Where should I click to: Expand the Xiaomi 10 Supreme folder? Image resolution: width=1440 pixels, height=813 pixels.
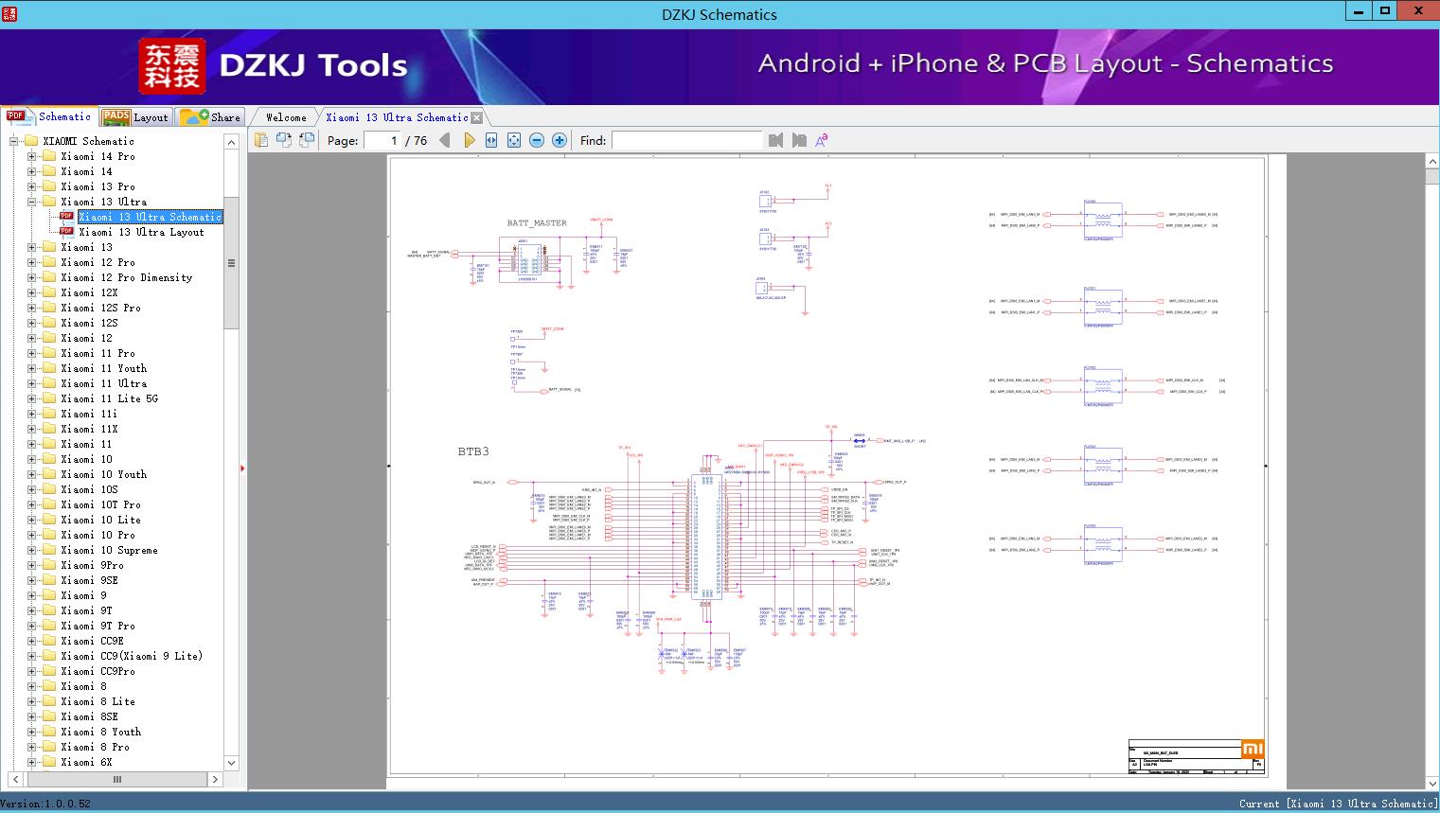tap(32, 550)
